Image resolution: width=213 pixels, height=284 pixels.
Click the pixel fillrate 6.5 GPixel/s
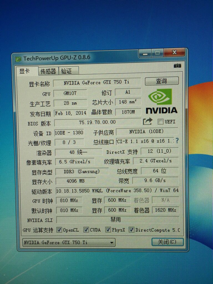click(75, 162)
